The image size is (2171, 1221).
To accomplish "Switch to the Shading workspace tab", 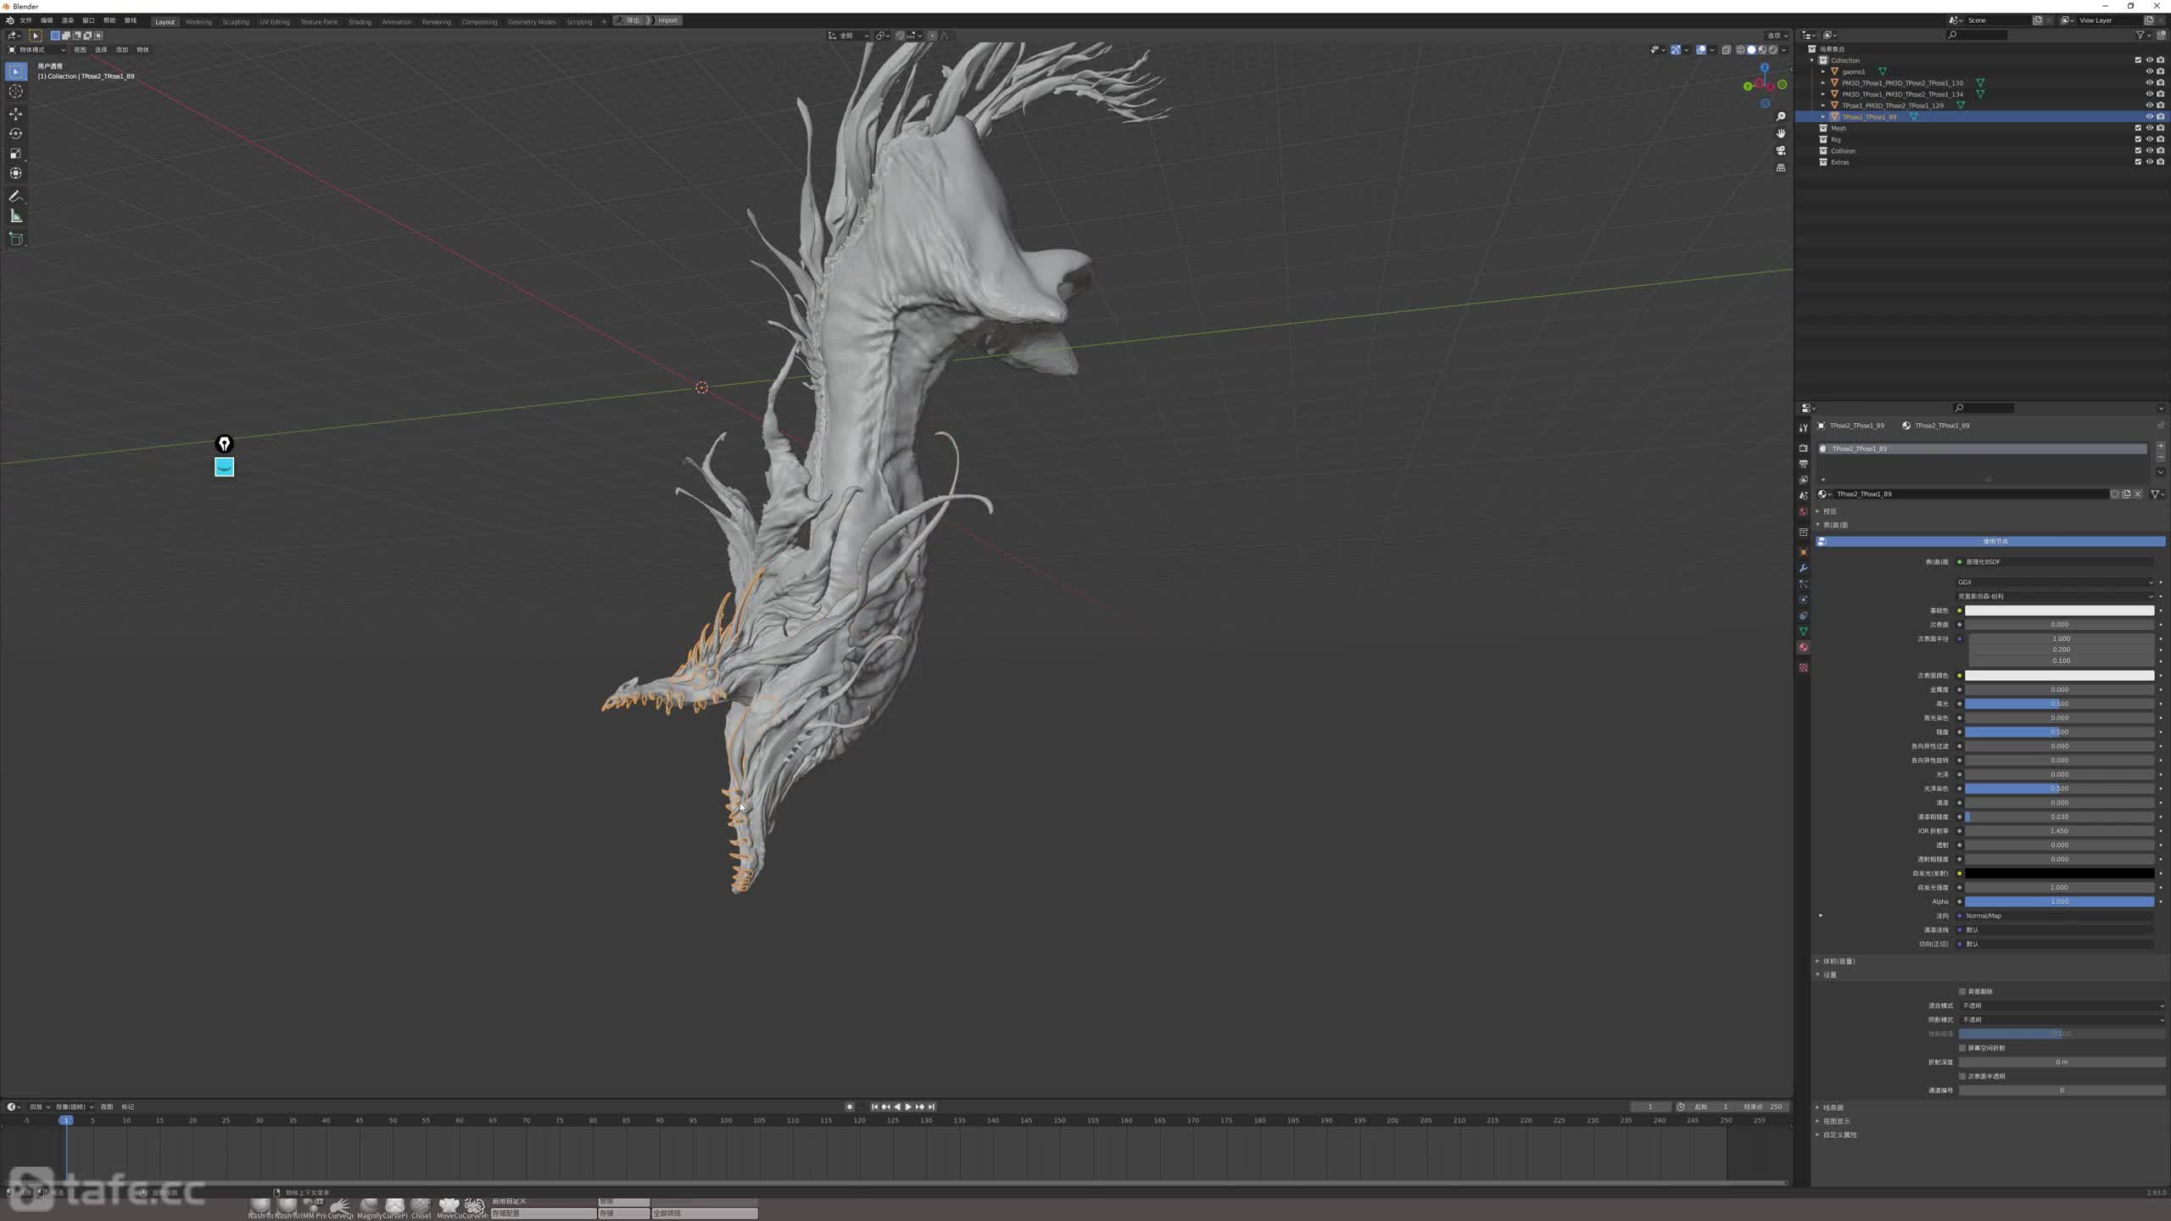I will (x=360, y=21).
